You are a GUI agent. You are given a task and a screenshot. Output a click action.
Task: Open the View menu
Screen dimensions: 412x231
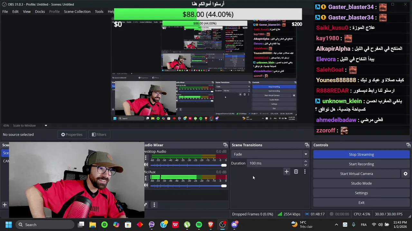pyautogui.click(x=27, y=12)
